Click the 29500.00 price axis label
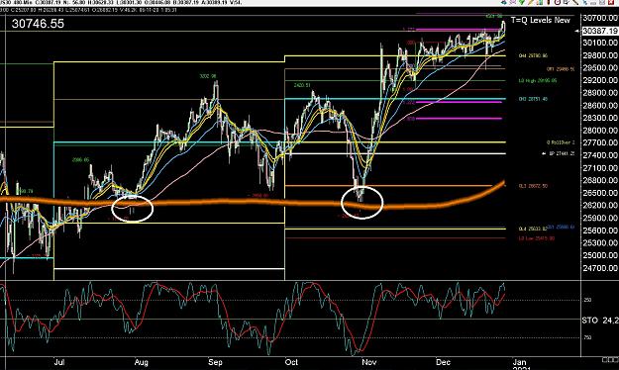619x370 pixels. pyautogui.click(x=600, y=68)
